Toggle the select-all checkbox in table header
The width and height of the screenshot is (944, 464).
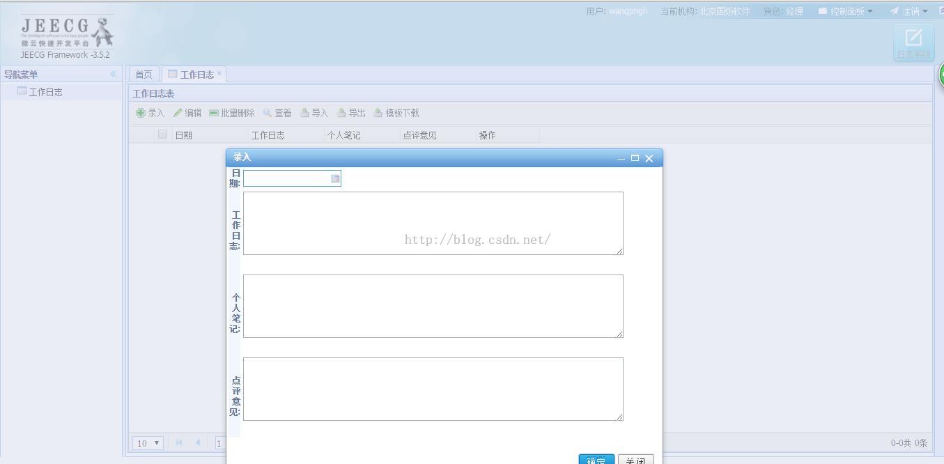tap(162, 134)
